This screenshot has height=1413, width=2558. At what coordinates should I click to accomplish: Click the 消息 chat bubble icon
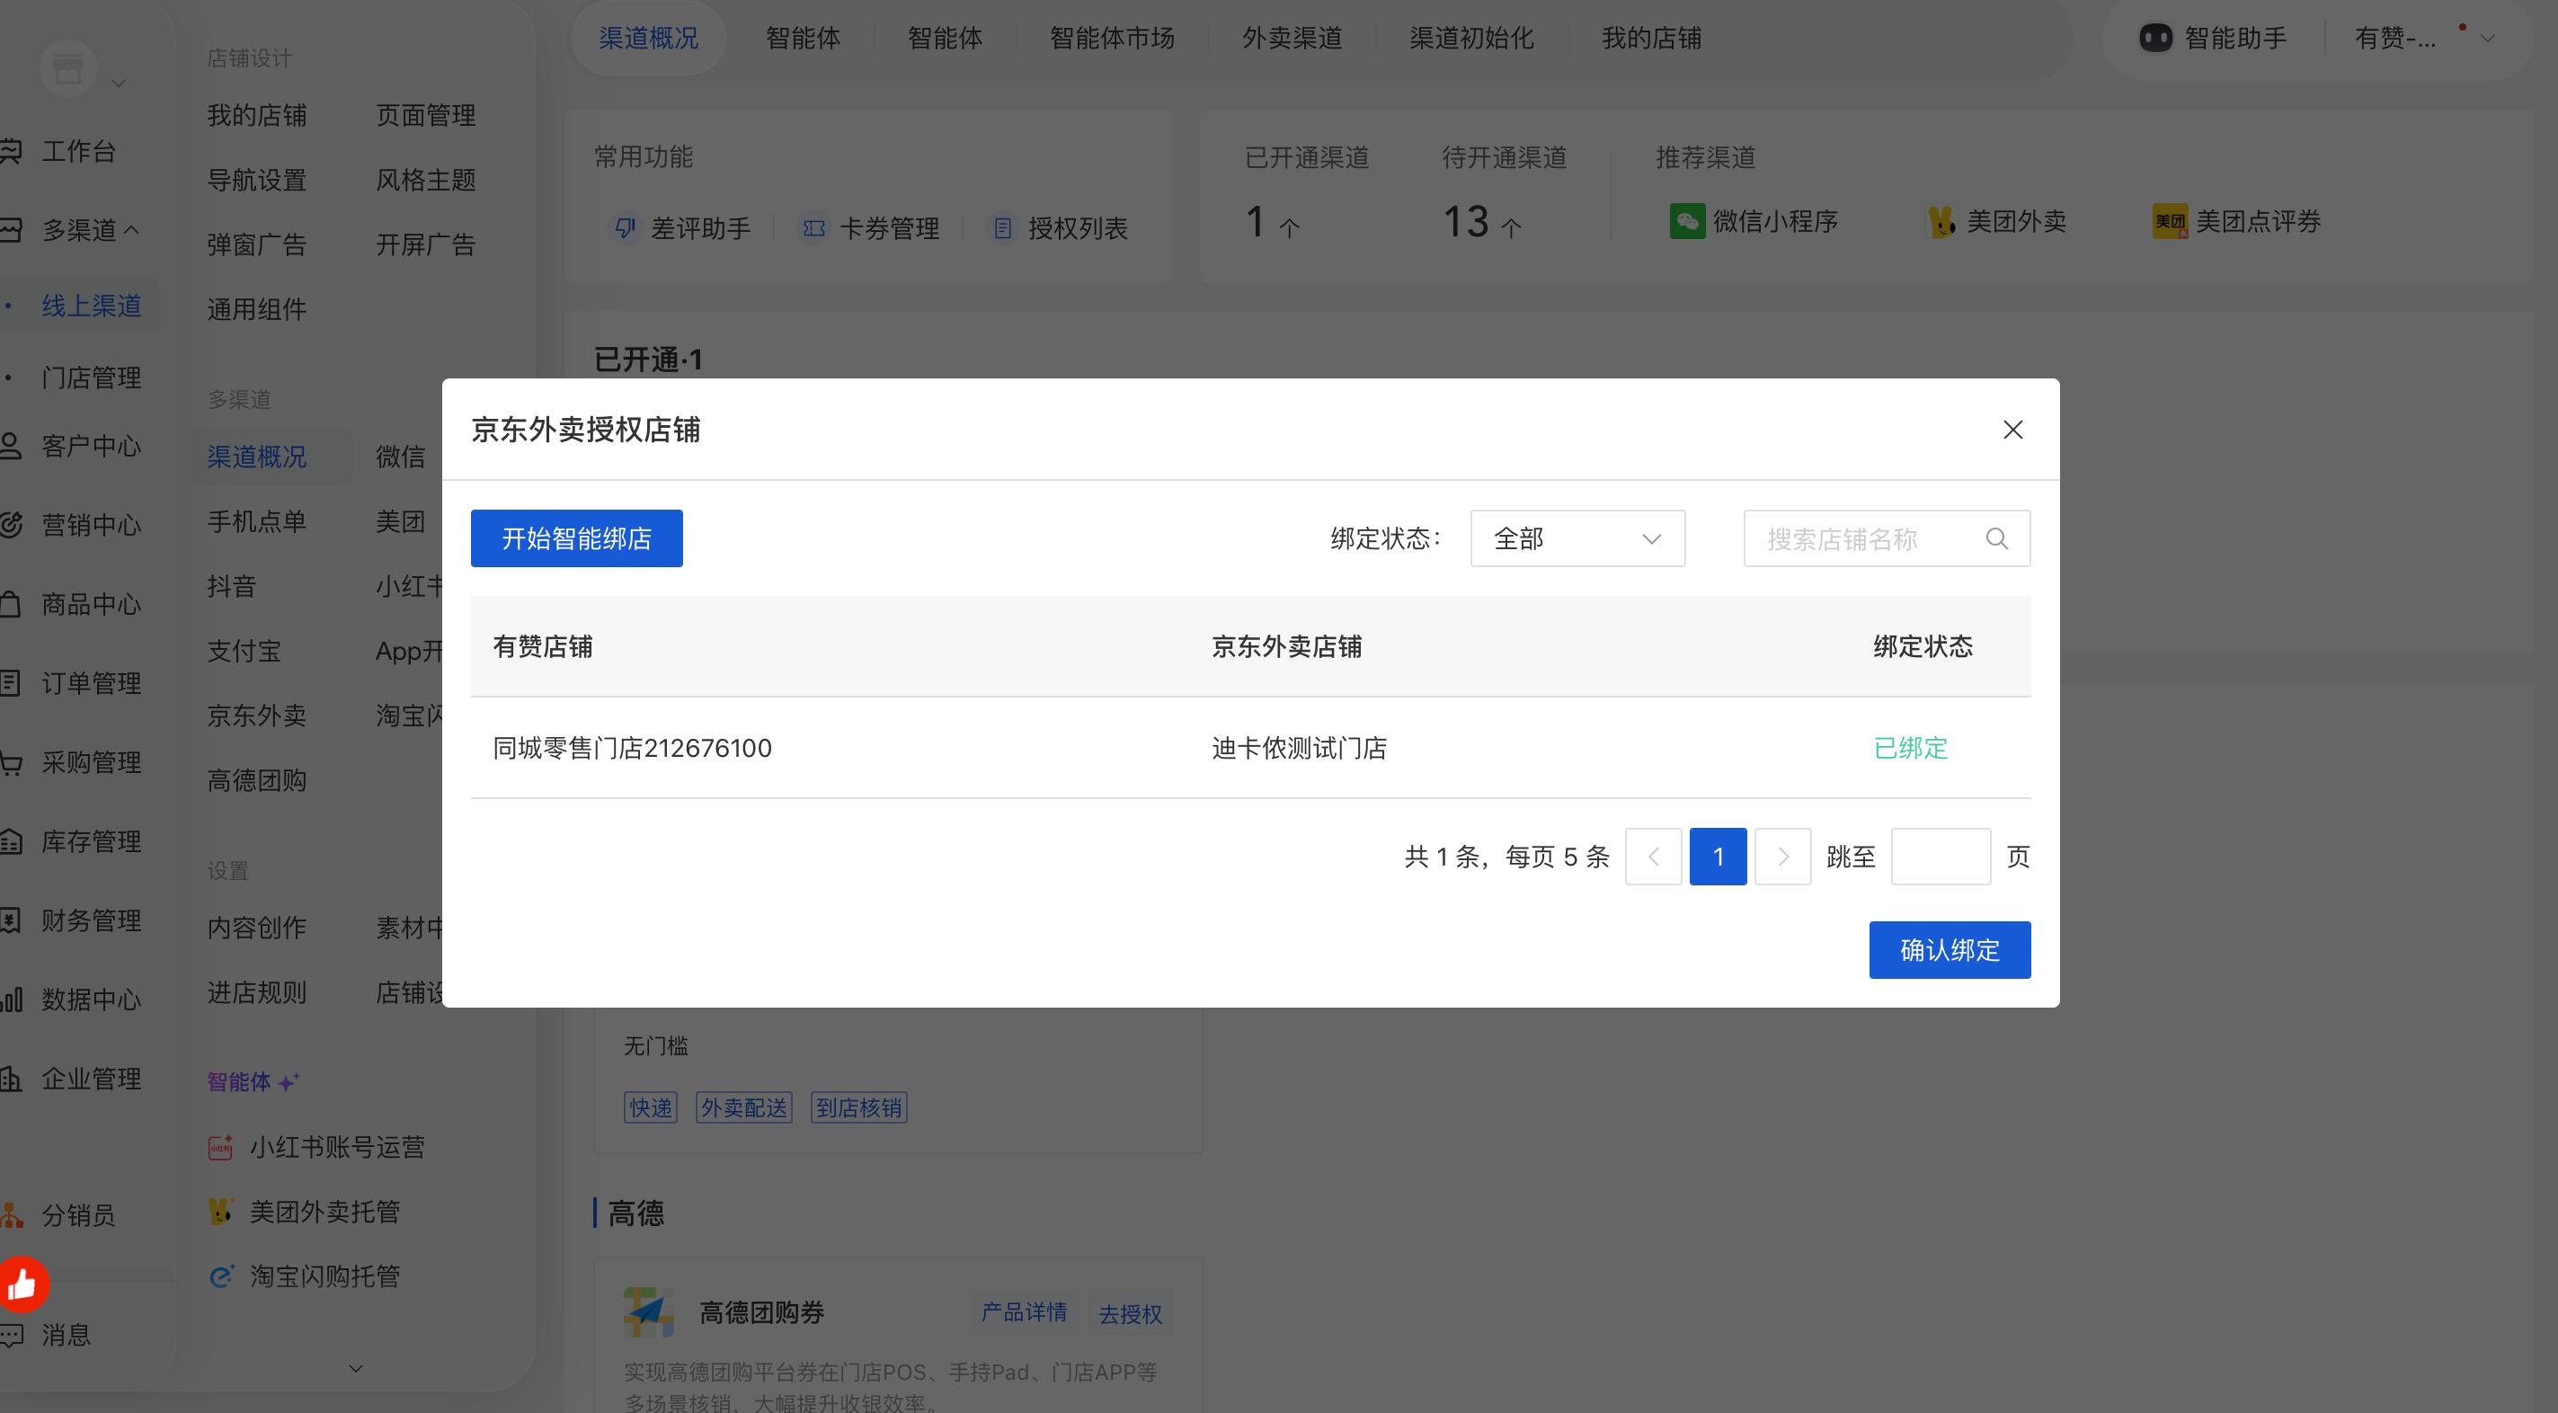tap(11, 1336)
